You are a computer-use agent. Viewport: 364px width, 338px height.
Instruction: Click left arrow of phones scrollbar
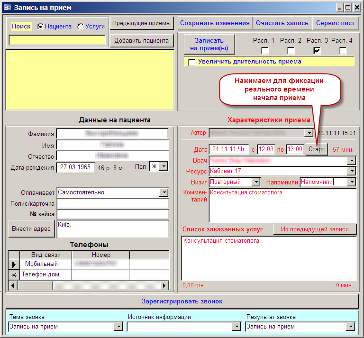pyautogui.click(x=13, y=285)
